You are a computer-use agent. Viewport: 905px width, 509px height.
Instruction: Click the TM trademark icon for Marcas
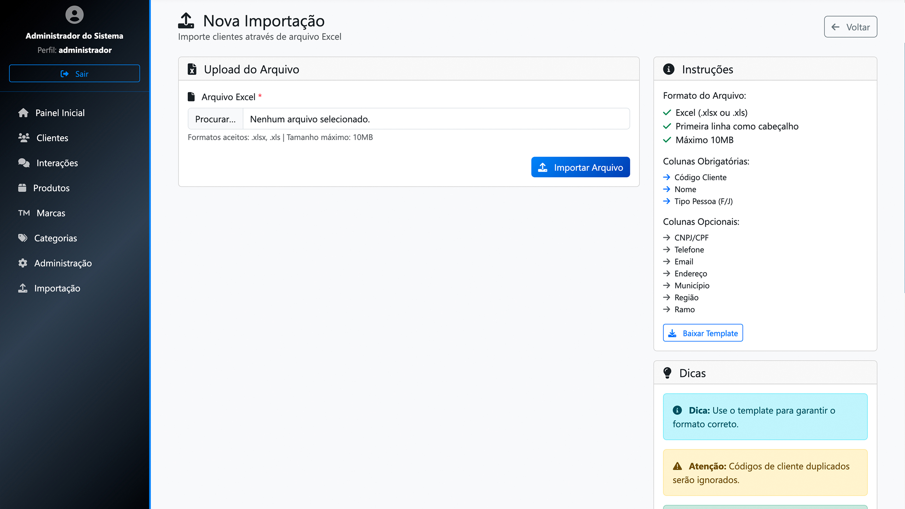click(x=24, y=213)
